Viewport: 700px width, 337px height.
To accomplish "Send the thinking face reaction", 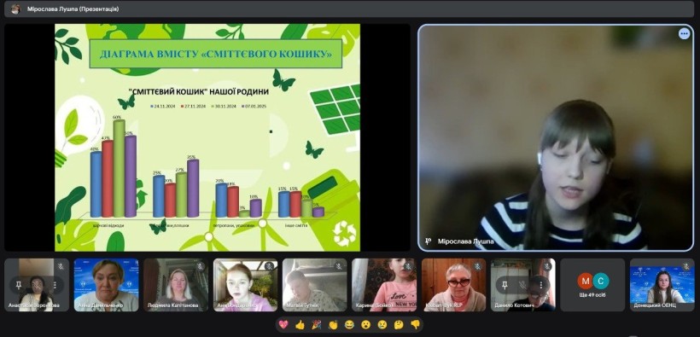I will pos(399,324).
